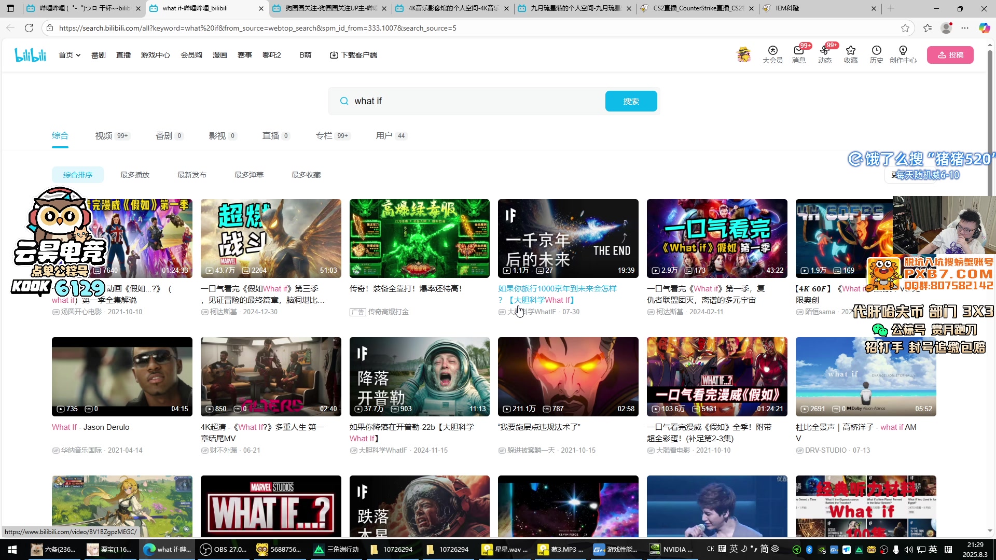Open 会员购 navigation item
Viewport: 996px width, 560px height.
[x=191, y=55]
